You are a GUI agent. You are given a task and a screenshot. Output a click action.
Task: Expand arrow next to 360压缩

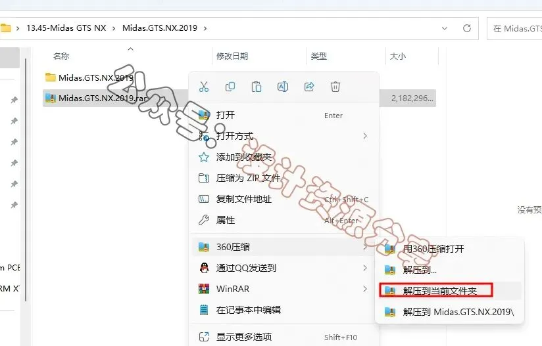pos(365,247)
